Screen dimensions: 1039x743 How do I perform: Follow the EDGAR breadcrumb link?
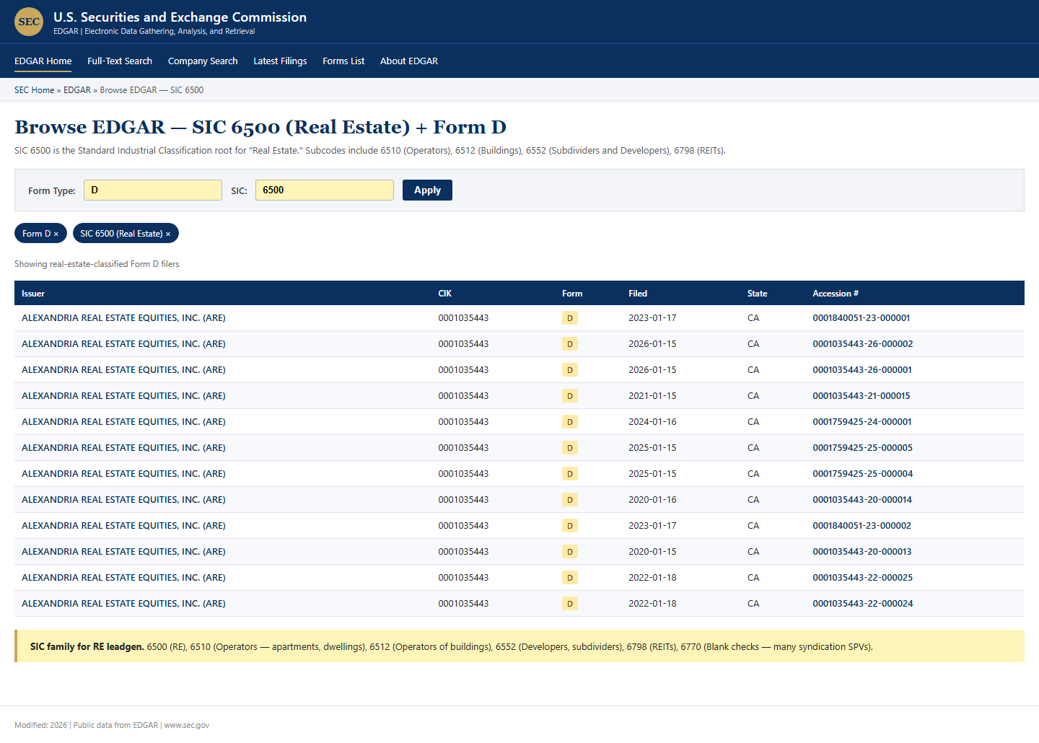[77, 90]
